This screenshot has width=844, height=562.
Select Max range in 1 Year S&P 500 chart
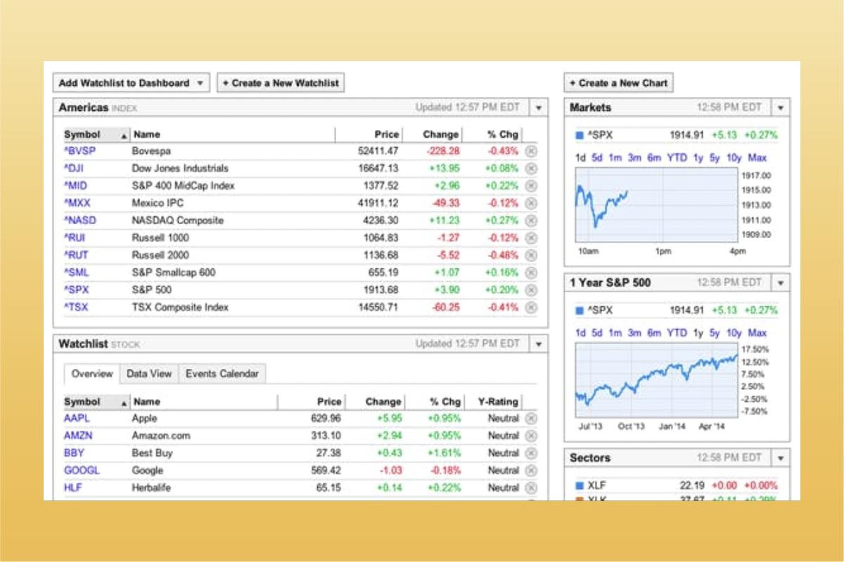pos(757,333)
